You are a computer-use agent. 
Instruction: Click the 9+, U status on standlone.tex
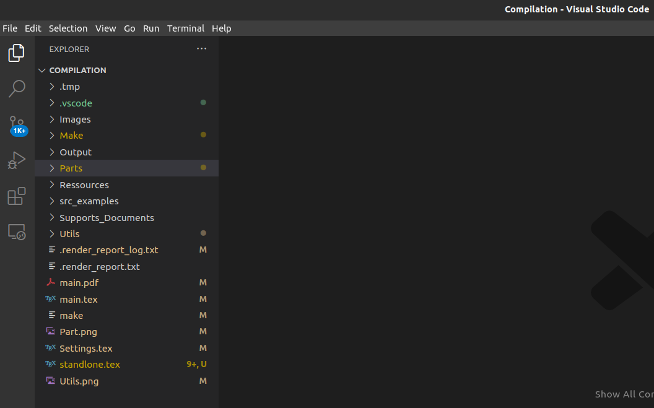click(196, 364)
